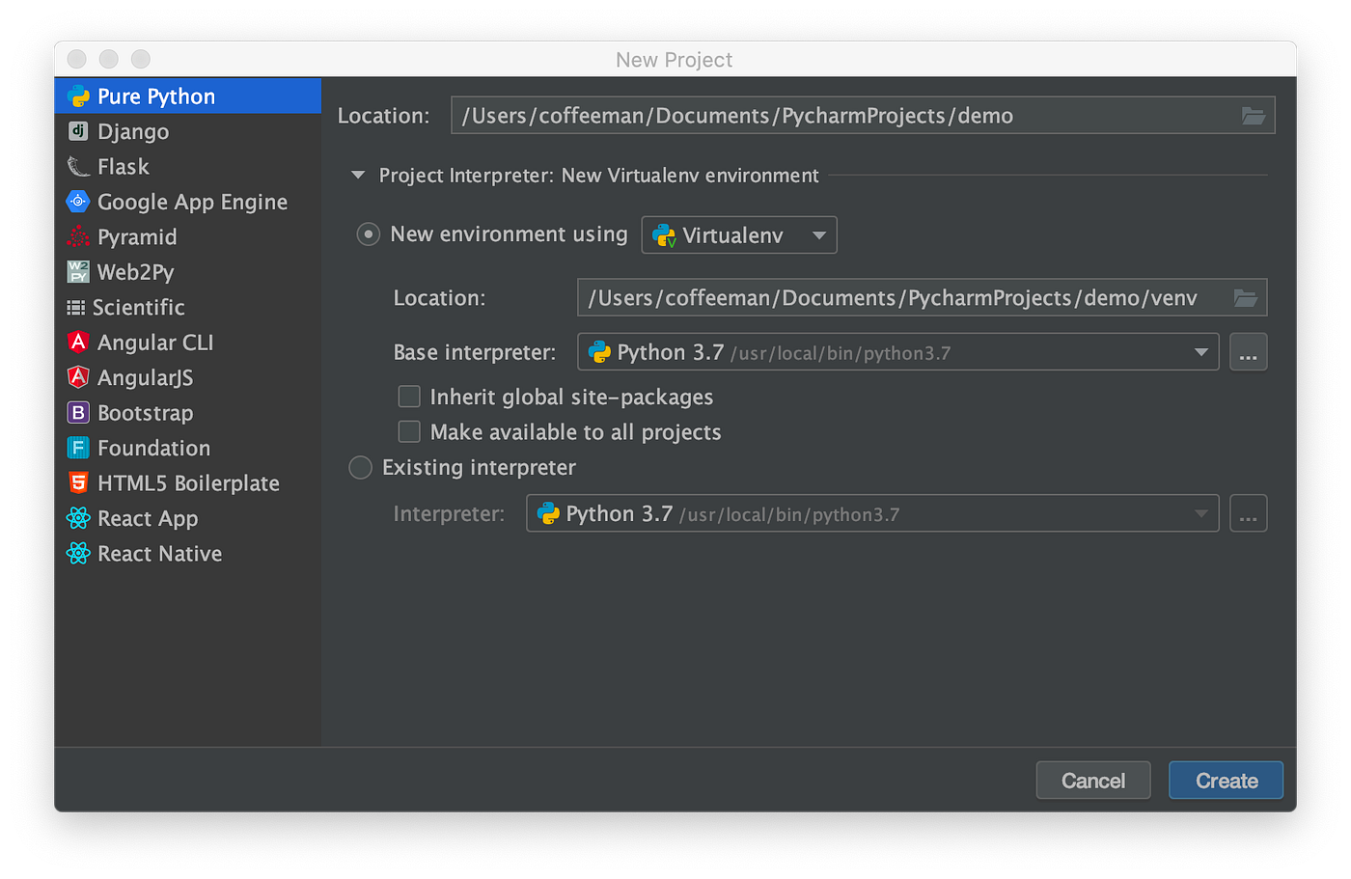Click the HTML5 Boilerplate icon
The width and height of the screenshot is (1351, 879).
pos(77,482)
